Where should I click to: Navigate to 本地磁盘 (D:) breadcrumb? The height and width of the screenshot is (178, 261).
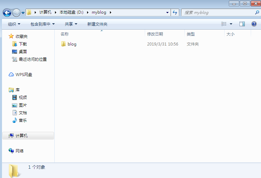point(72,12)
